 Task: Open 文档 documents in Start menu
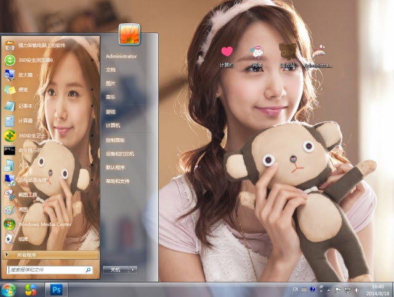pyautogui.click(x=111, y=70)
